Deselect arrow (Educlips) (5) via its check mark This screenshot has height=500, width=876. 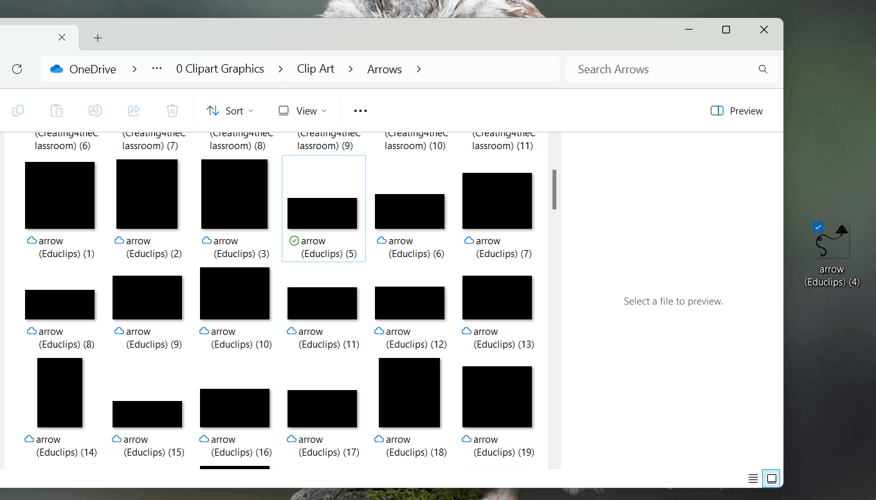(294, 240)
